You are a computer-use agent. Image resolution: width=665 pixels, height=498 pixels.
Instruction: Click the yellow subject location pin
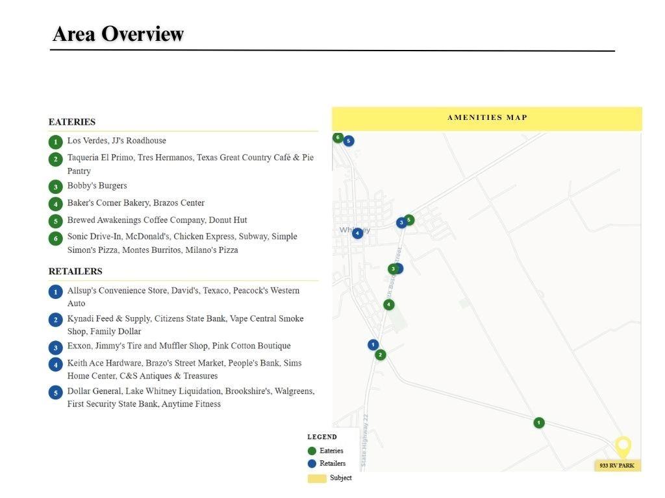623,447
